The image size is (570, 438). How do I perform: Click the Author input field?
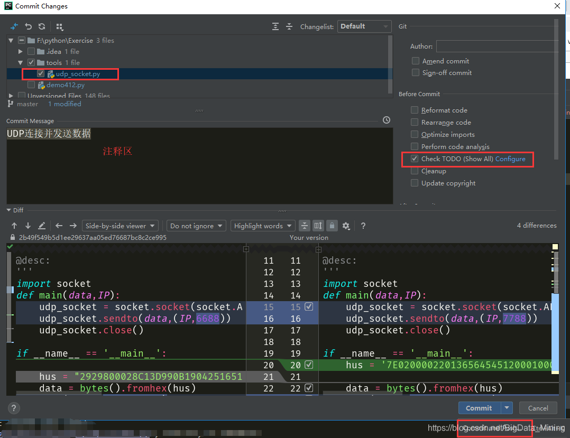pos(497,46)
